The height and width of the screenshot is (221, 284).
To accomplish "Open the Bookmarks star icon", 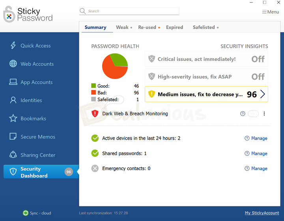I will (x=13, y=118).
